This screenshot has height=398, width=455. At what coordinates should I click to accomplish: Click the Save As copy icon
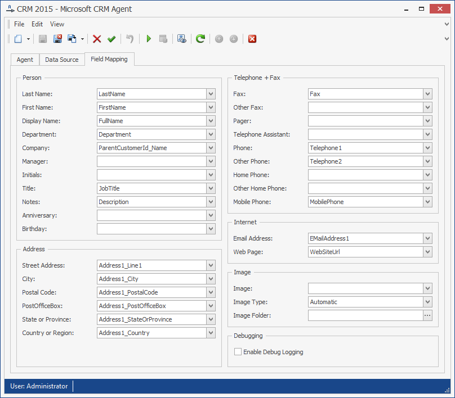(x=72, y=39)
